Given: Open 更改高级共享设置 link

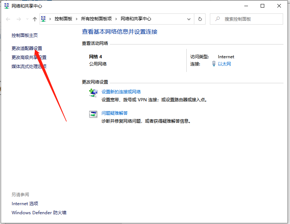Looking at the screenshot, I should 29,58.
